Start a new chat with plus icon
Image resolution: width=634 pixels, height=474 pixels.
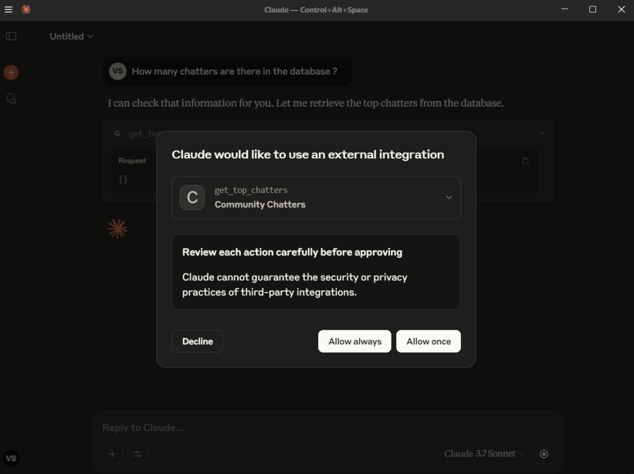pos(11,73)
